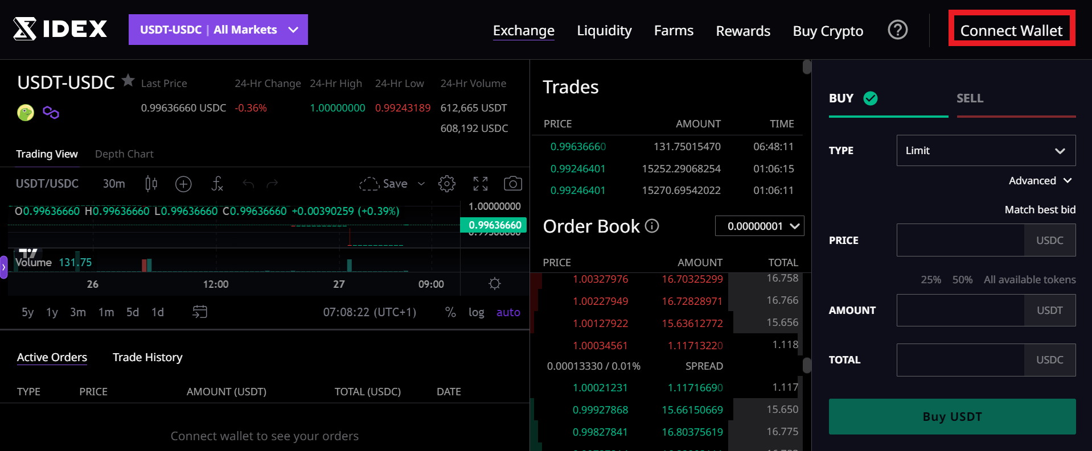The image size is (1092, 451).
Task: Open the USDT-USDC All Markets dropdown
Action: [218, 30]
